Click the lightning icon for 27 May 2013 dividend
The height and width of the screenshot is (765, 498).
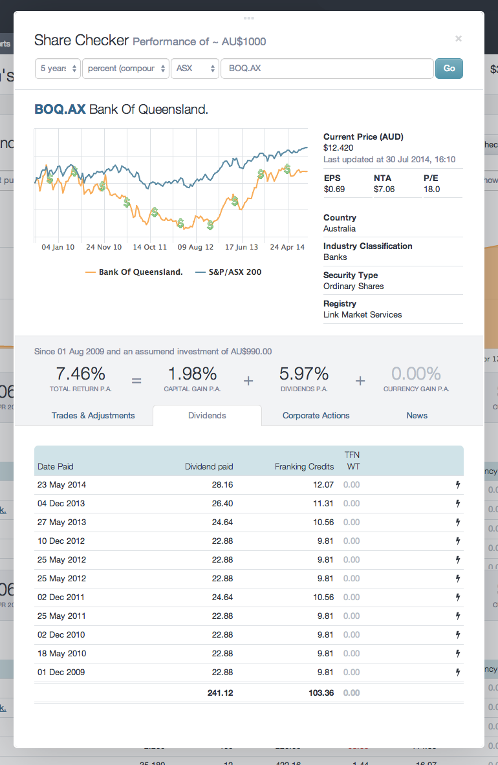(458, 522)
